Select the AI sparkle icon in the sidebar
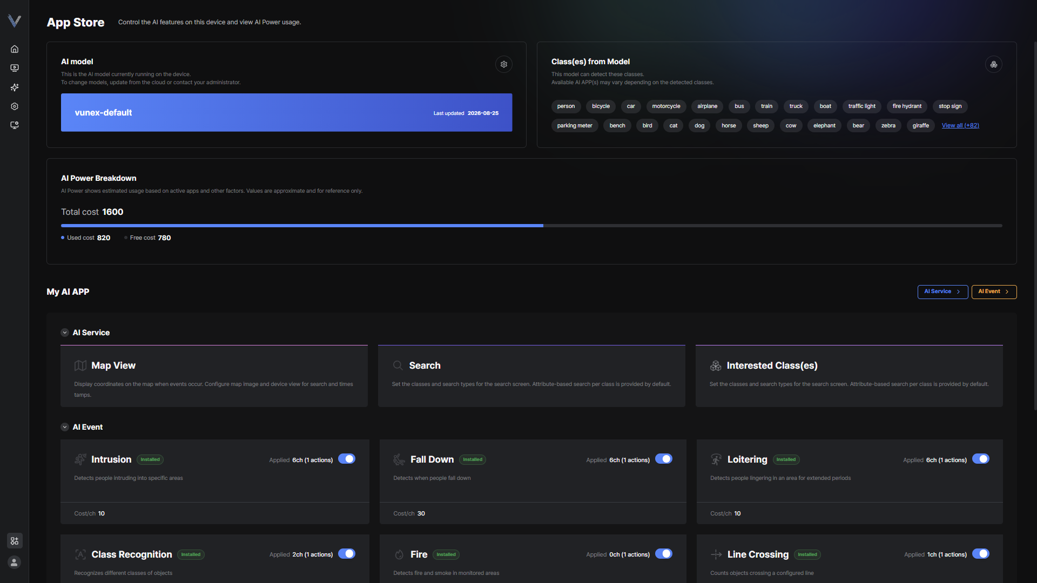This screenshot has width=1037, height=583. 15,87
